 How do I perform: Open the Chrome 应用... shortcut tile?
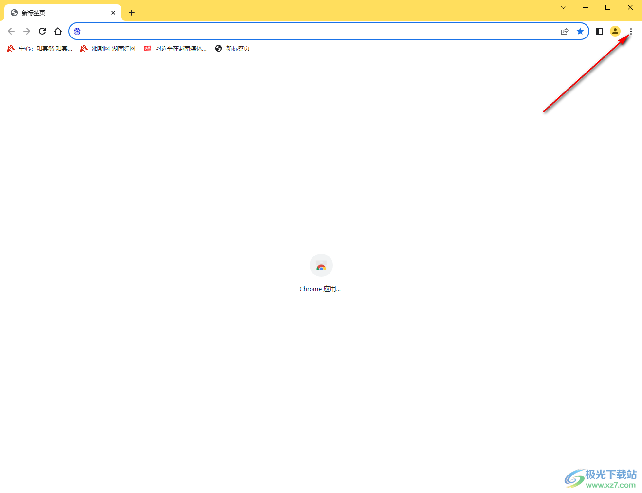[321, 274]
